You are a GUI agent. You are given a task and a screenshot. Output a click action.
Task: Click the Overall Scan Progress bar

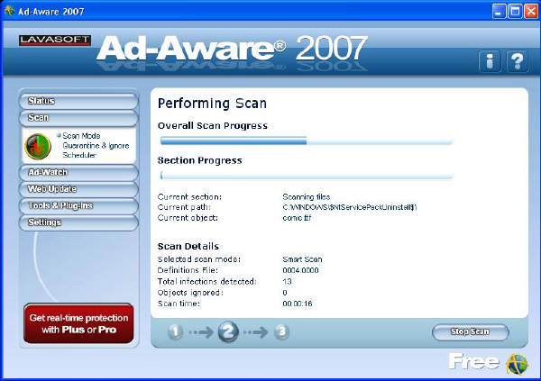307,141
